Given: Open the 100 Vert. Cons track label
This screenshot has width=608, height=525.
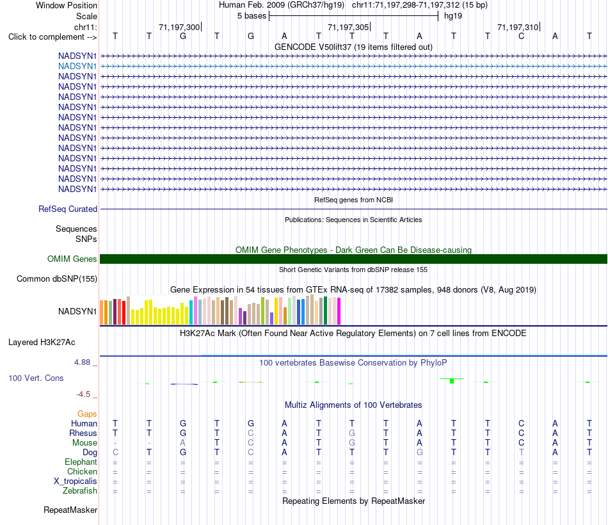Looking at the screenshot, I should click(36, 378).
